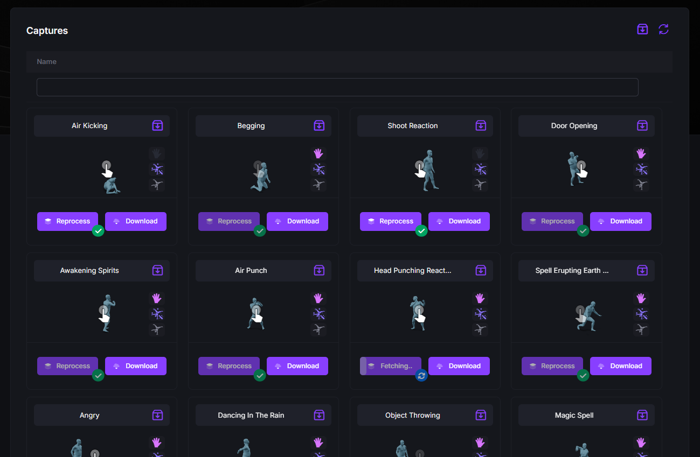
Task: Archive the Shoot Reaction capture
Action: click(x=481, y=125)
